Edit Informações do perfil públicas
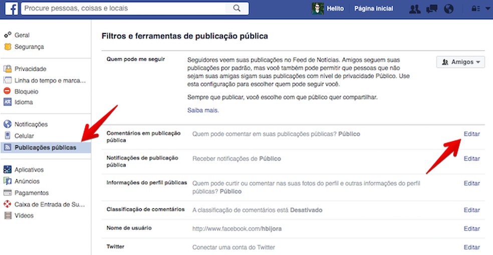The height and width of the screenshot is (255, 493). pyautogui.click(x=471, y=183)
